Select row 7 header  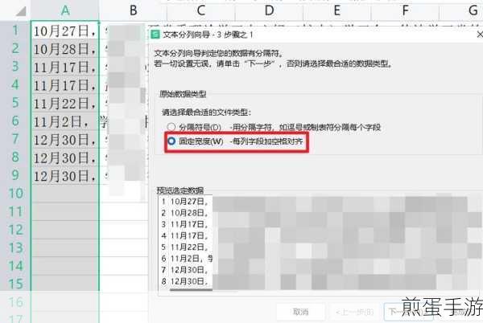pyautogui.click(x=15, y=139)
